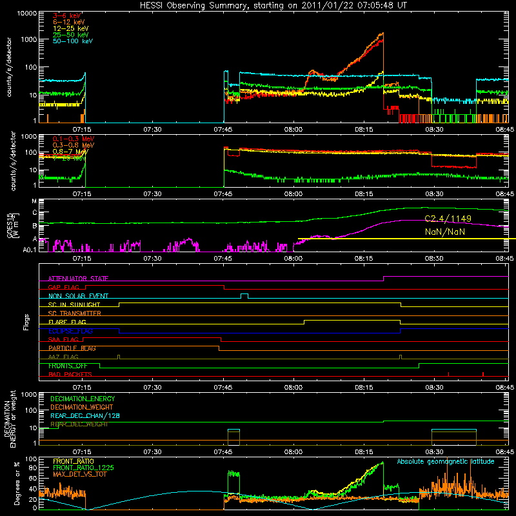Select the DECIMATION_WEIGHT legend label
The height and width of the screenshot is (516, 516).
click(x=82, y=408)
